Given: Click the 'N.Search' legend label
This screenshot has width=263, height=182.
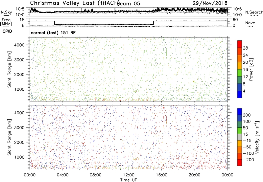Looking at the screenshot, I should [254, 12].
